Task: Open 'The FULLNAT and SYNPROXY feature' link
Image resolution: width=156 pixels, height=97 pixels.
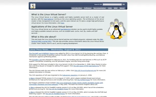Action: click(x=42, y=54)
